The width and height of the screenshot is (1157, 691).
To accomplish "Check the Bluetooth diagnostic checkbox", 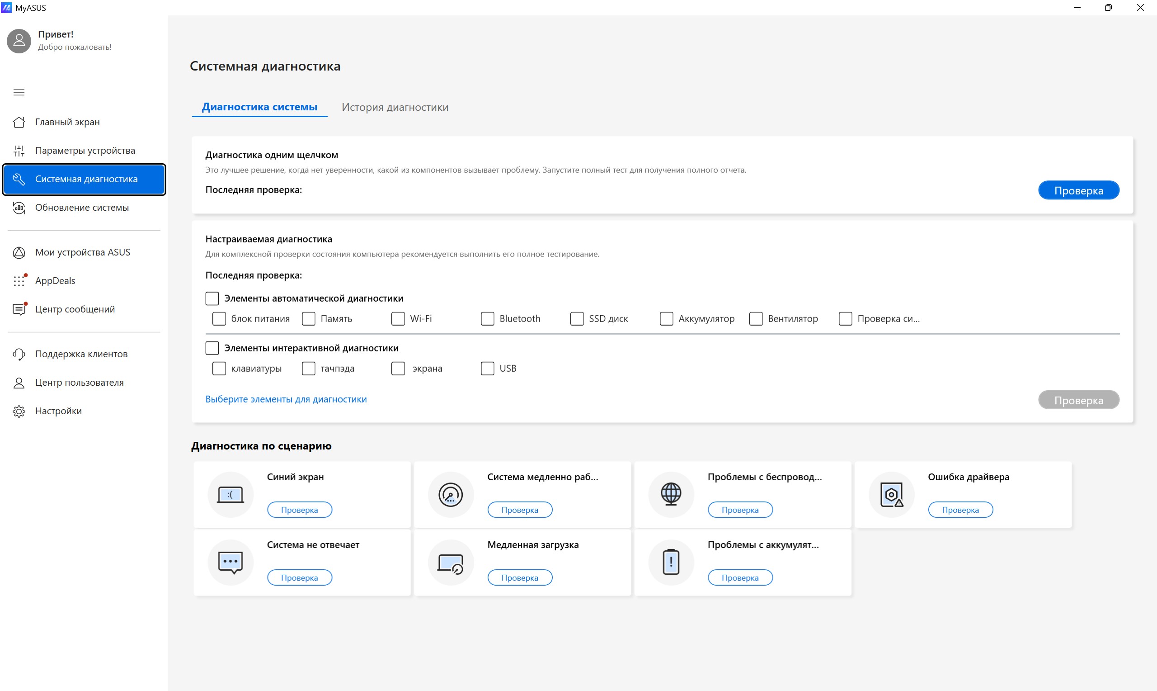I will point(487,319).
